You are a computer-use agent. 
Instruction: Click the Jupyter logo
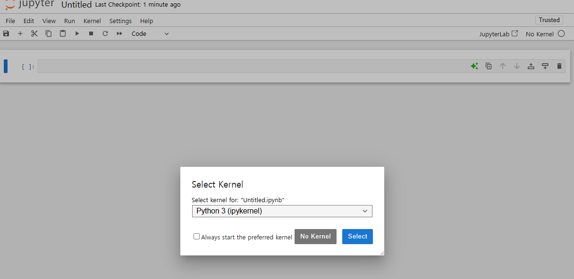click(x=30, y=5)
